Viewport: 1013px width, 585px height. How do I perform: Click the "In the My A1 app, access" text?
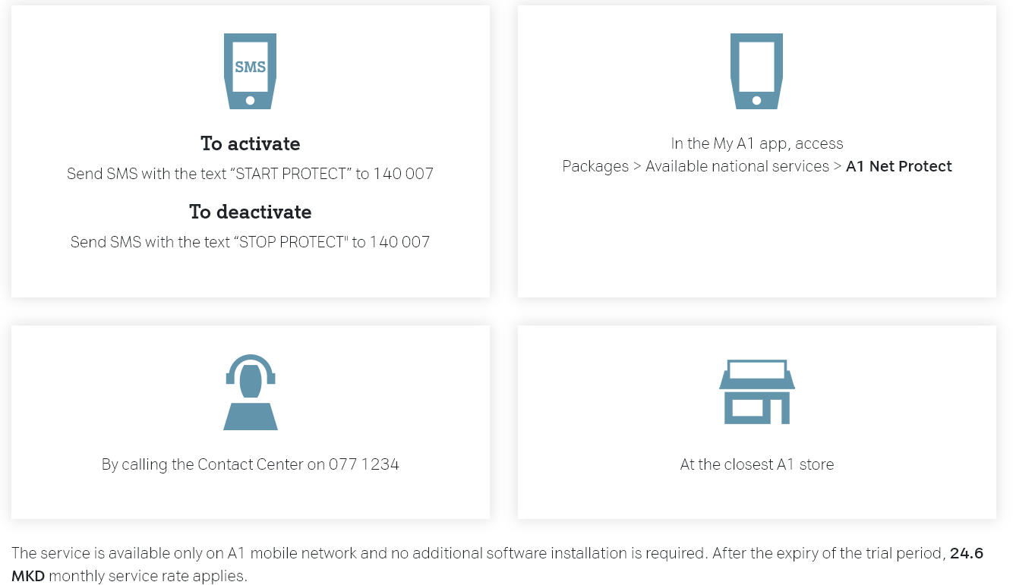pos(756,143)
